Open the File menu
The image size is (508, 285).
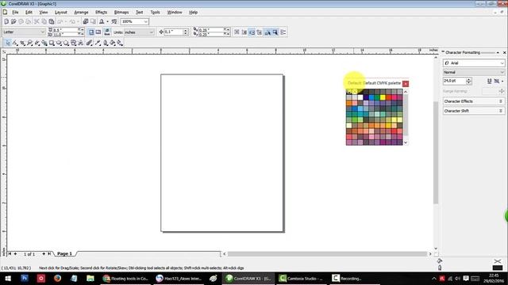15,13
